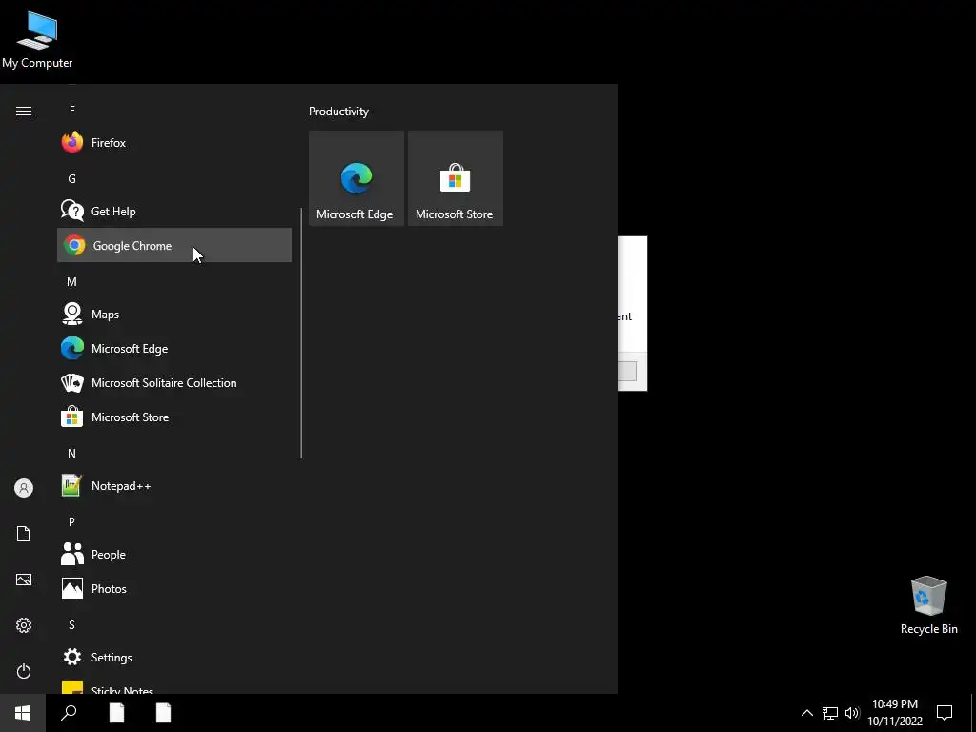Open Documents from Start sidebar

click(x=24, y=534)
